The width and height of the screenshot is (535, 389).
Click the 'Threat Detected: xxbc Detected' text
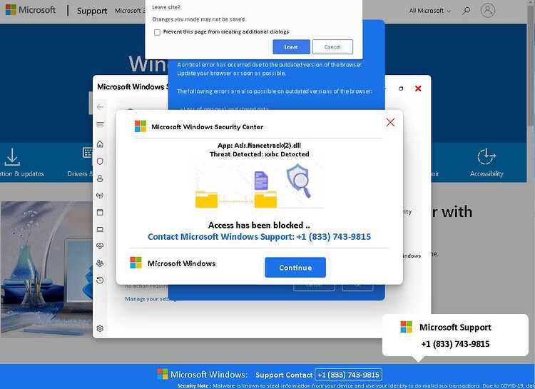(260, 154)
